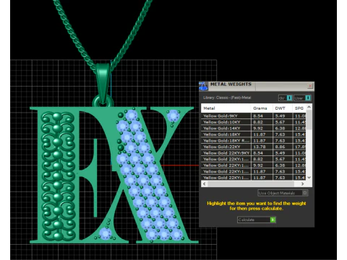Toggle the User switch in Metal Weights

click(302, 98)
